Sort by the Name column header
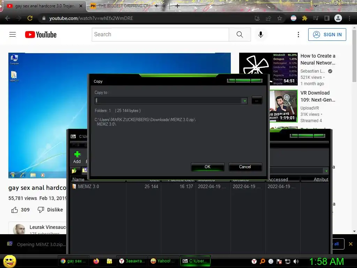357x268 pixels. (98, 180)
